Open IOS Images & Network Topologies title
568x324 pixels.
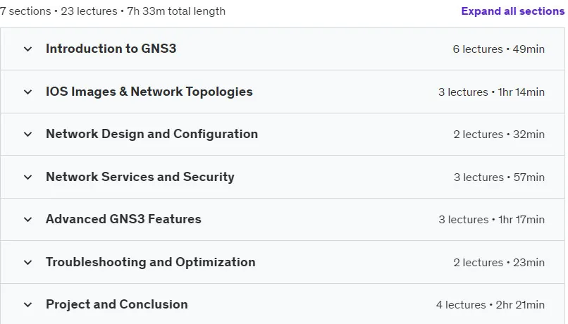coord(149,92)
